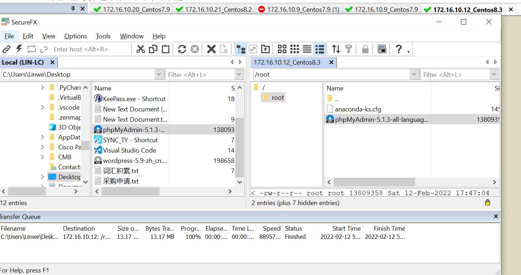Select the Visual Studio Code shortcut

(x=125, y=150)
